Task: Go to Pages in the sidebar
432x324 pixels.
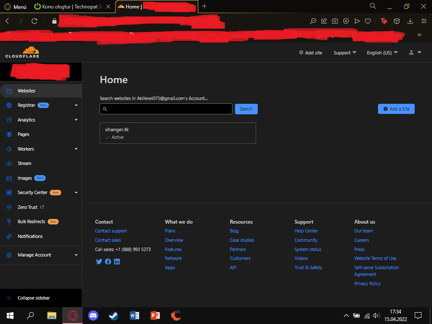Action: coord(23,134)
